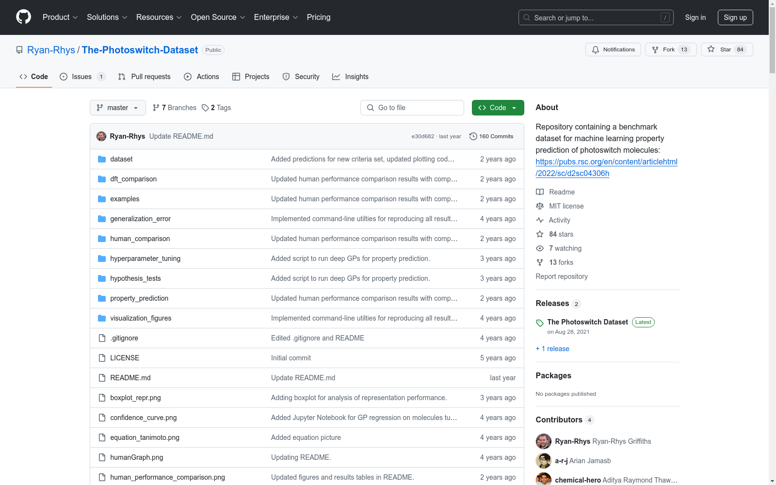Click the commit history clock icon
Image resolution: width=776 pixels, height=485 pixels.
point(473,136)
